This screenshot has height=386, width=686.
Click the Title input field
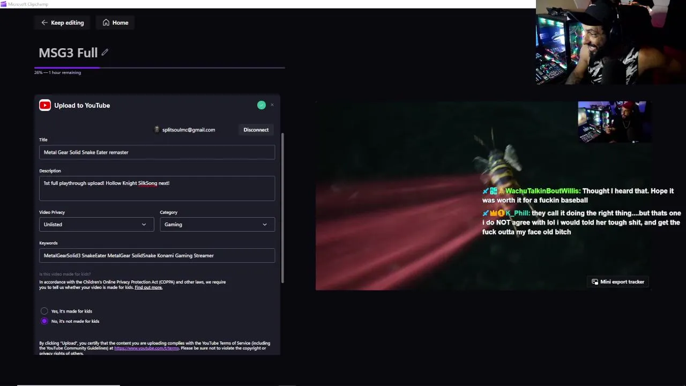157,152
